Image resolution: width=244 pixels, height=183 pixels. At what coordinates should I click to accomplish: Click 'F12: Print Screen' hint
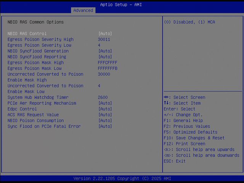point(185,144)
